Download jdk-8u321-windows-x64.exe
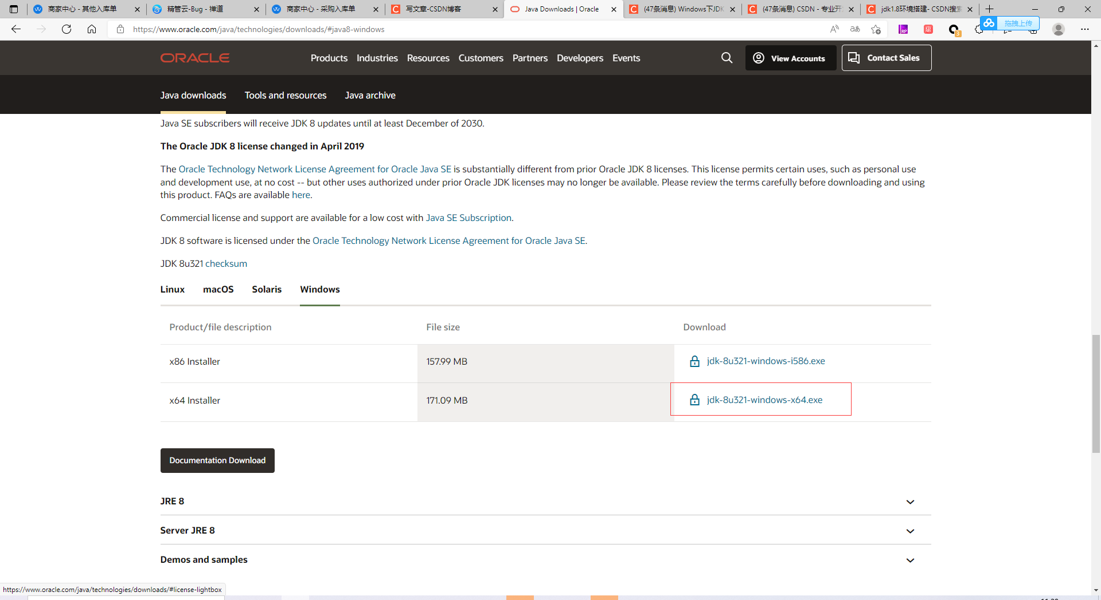This screenshot has width=1101, height=600. coord(764,400)
